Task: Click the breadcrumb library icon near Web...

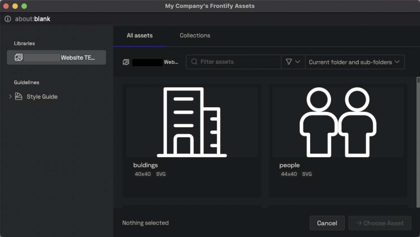Action: coord(126,62)
